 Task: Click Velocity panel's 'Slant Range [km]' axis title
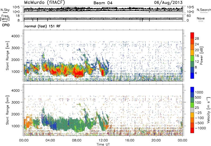coord(7,110)
